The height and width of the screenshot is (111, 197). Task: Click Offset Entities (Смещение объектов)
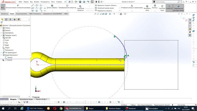[x=80, y=8]
